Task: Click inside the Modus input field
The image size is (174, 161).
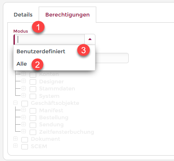Action: pyautogui.click(x=50, y=39)
